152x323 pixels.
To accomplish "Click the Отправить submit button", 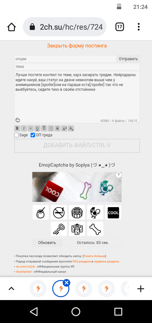I will [129, 59].
